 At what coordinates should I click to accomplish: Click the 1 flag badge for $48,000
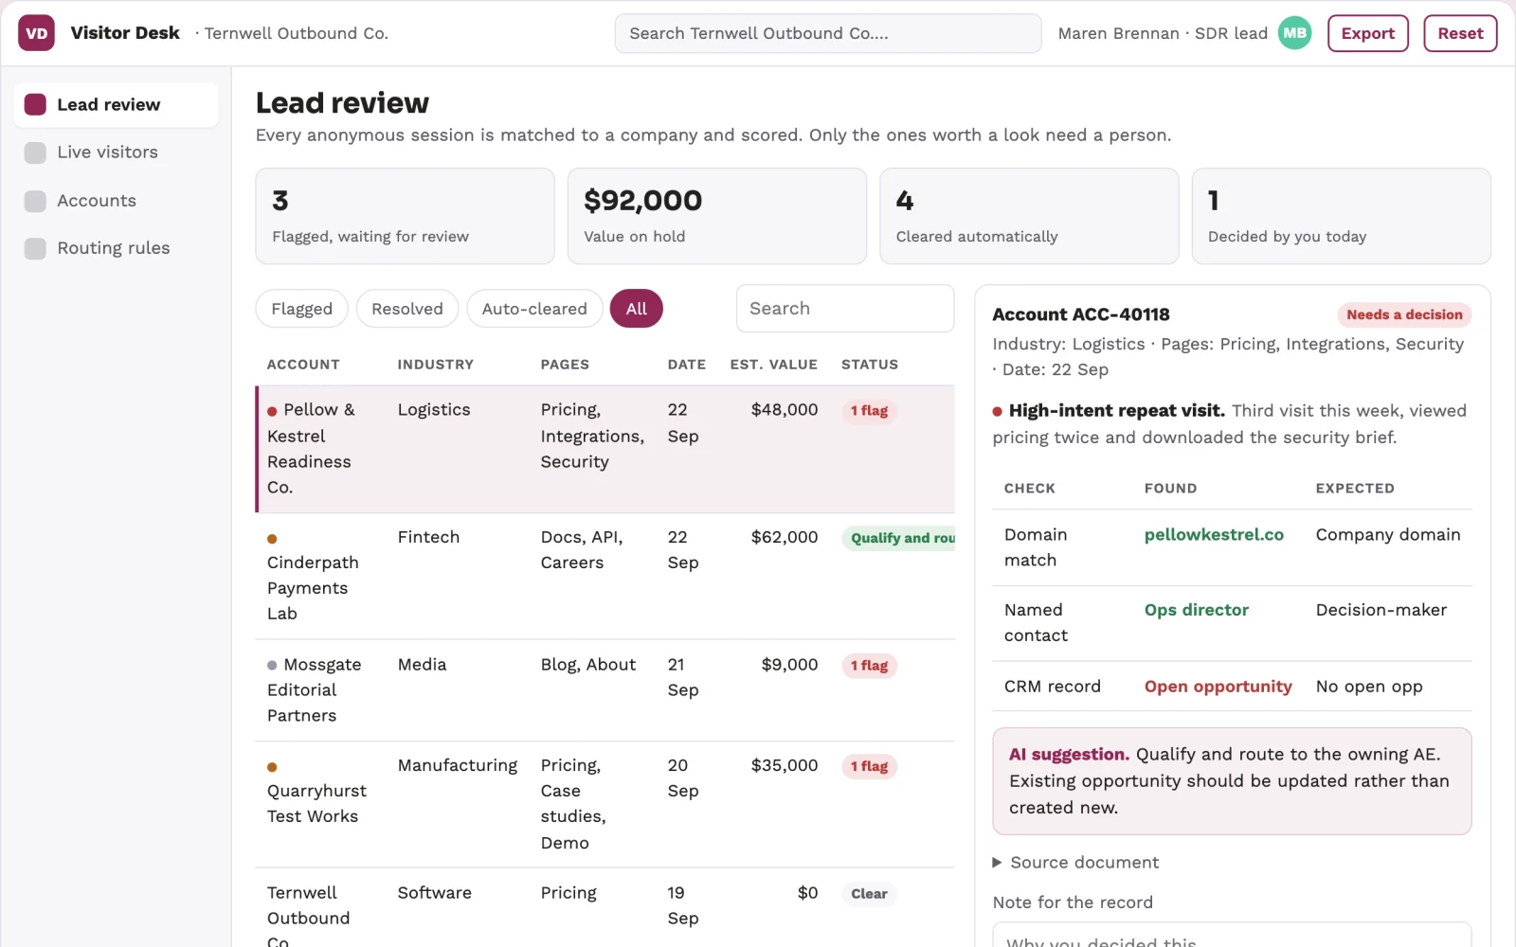click(869, 411)
